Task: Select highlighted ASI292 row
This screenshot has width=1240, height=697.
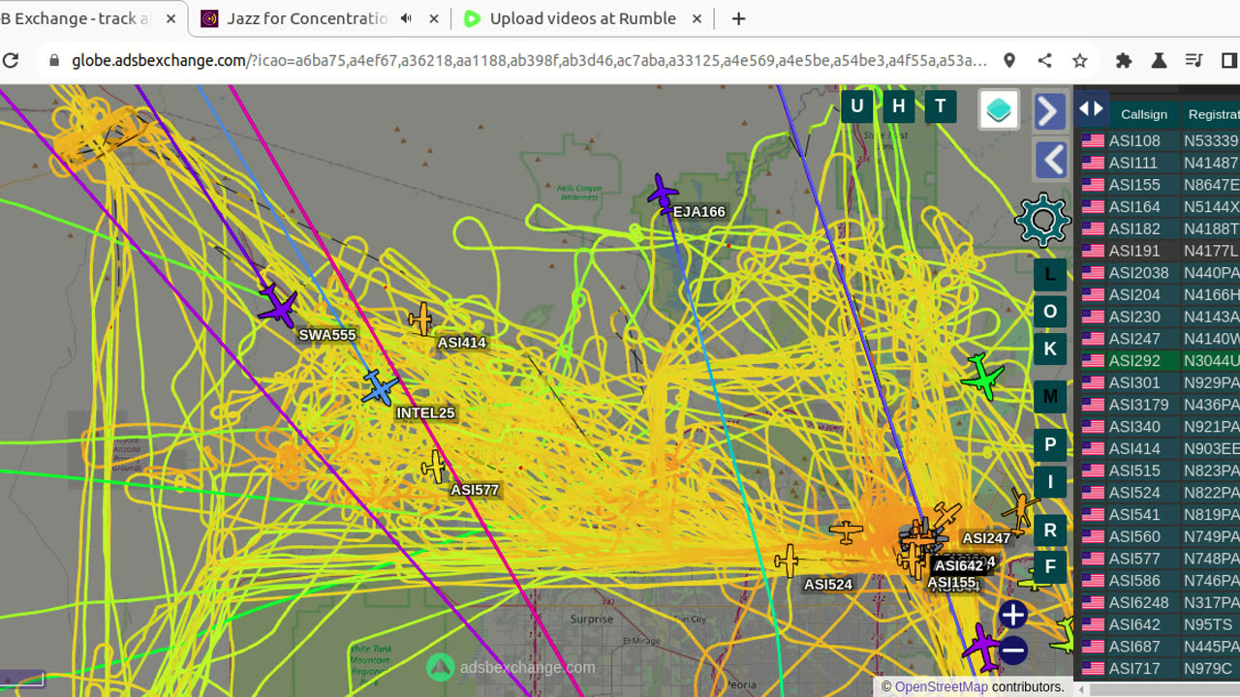Action: pos(1160,360)
